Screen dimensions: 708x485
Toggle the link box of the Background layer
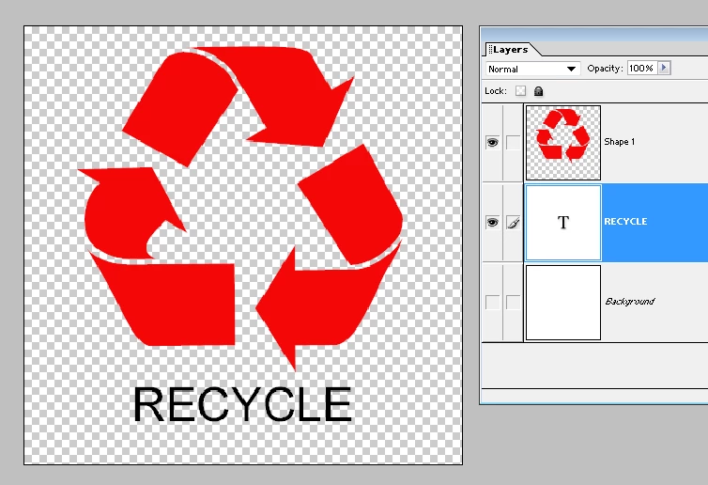coord(513,302)
